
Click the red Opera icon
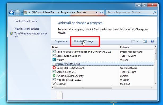tap(54, 68)
